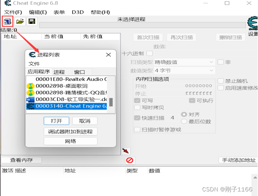Click the floppy disk save icon
Screen dimensions: 258x196
click(x=32, y=21)
